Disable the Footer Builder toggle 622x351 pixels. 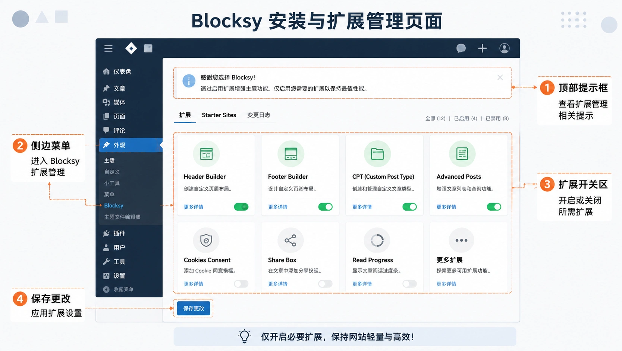[x=326, y=207]
